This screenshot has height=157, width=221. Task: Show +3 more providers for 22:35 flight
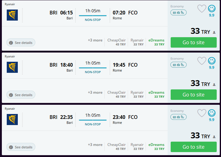tap(95, 145)
